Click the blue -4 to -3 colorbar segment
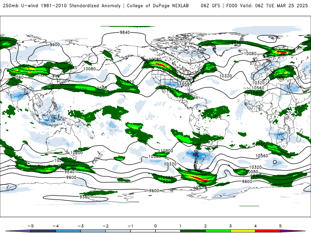 [68, 231]
